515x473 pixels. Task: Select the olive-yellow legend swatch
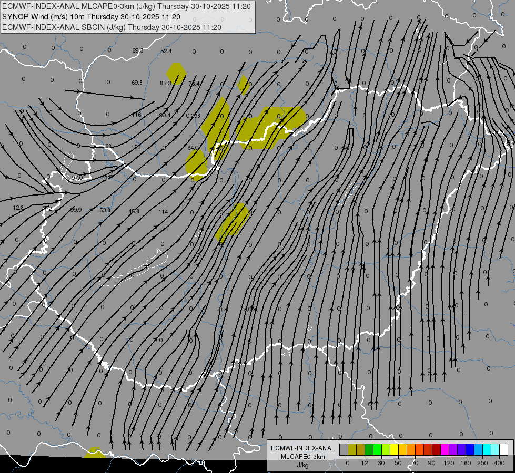click(352, 450)
